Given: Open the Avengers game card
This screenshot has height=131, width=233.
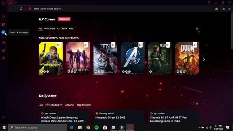Looking at the screenshot, I should tap(133, 59).
